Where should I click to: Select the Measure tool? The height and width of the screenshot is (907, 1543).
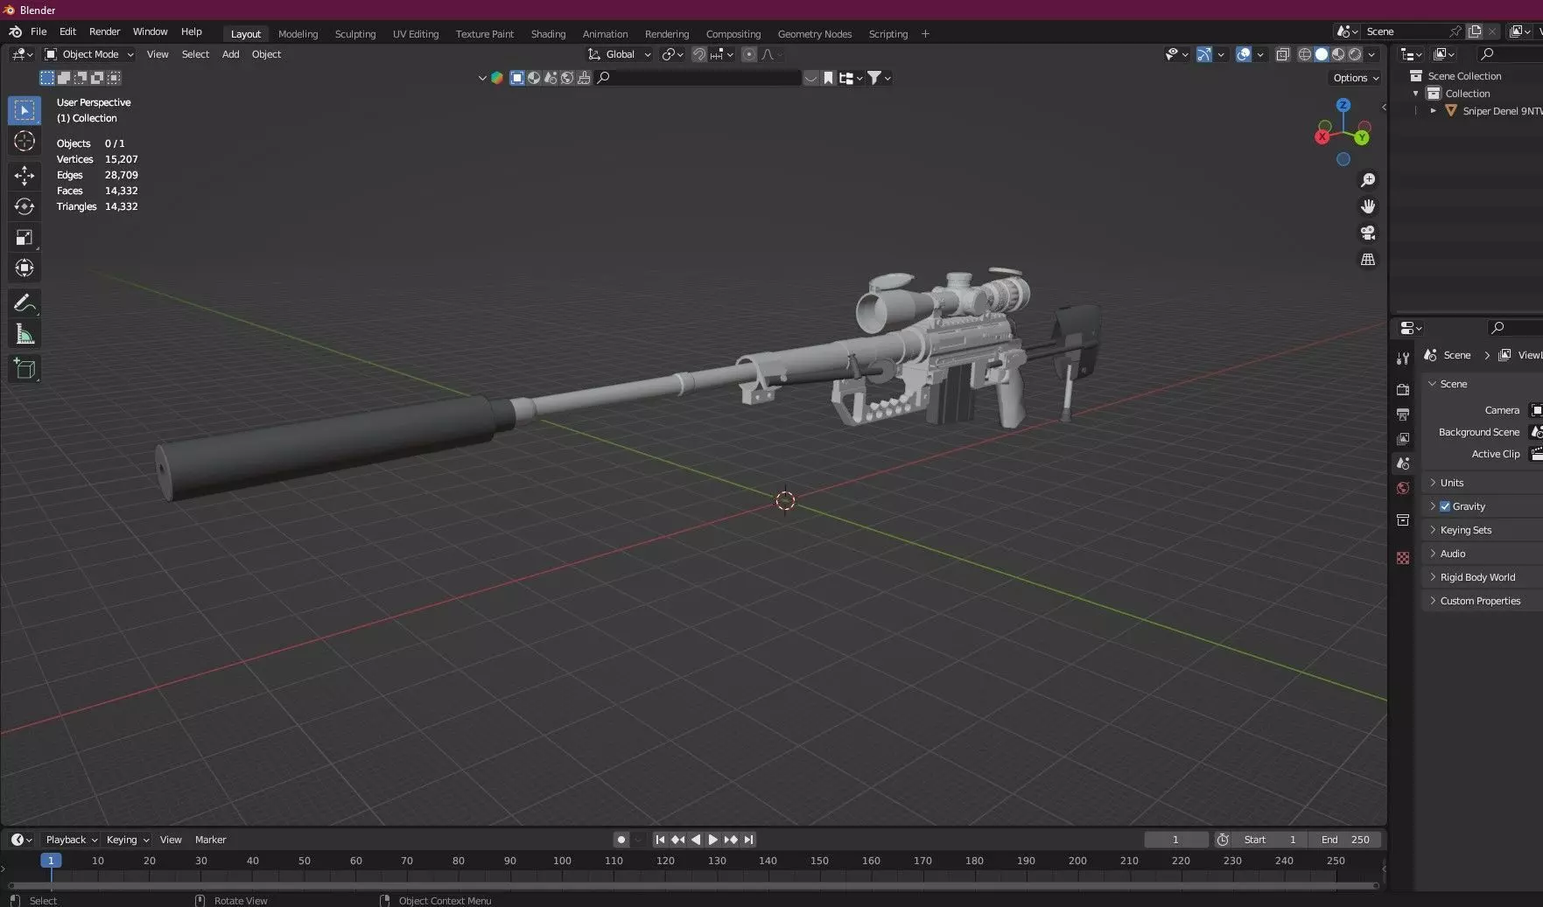click(25, 334)
